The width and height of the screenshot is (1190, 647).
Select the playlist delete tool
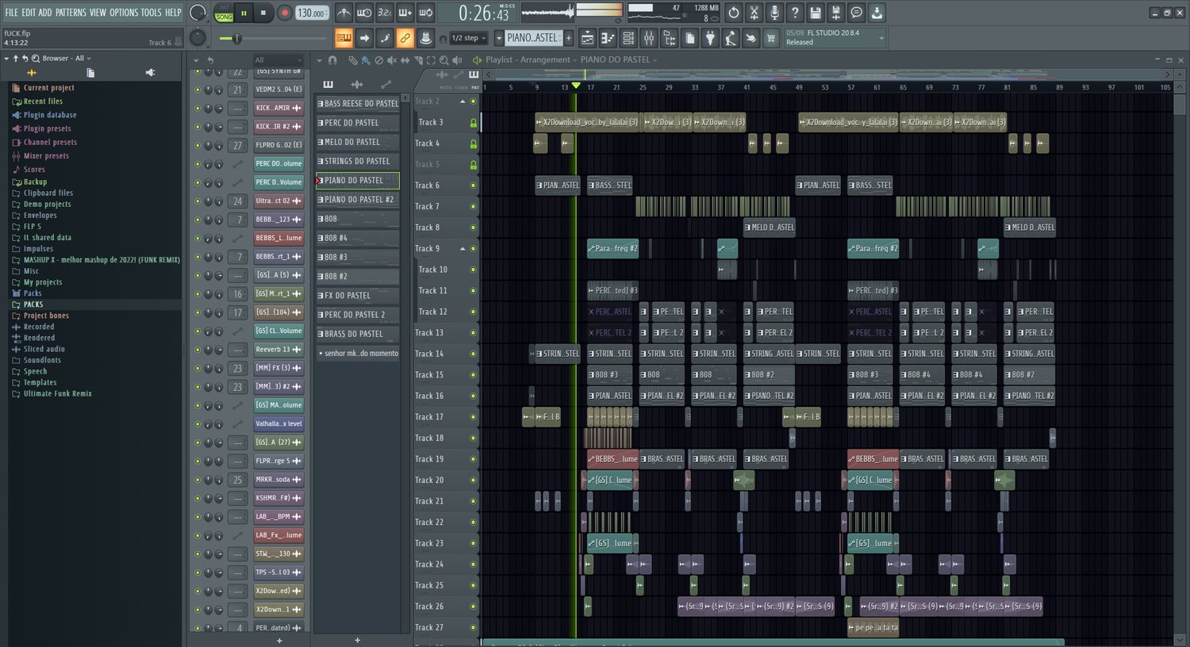click(x=378, y=60)
